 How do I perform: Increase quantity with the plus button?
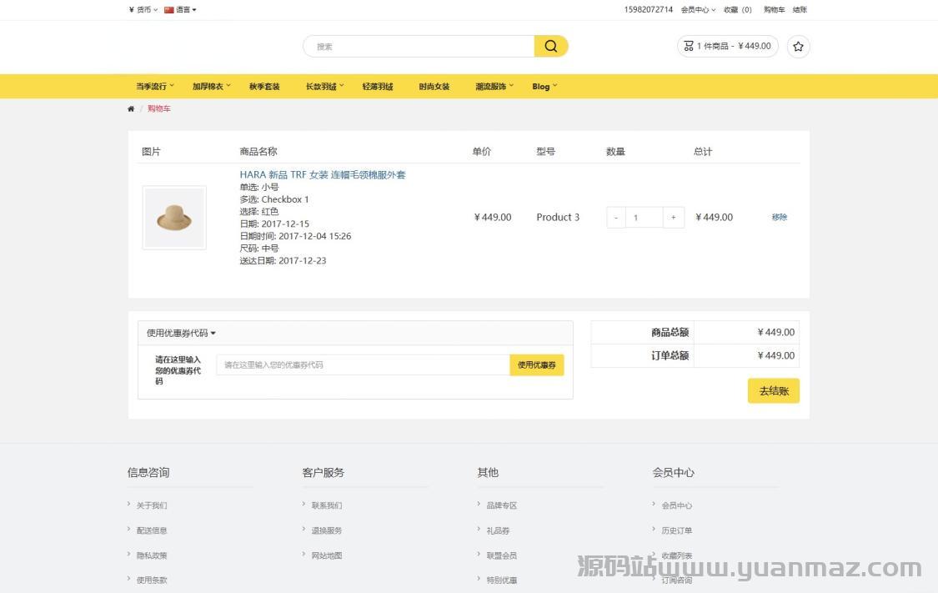pyautogui.click(x=674, y=218)
